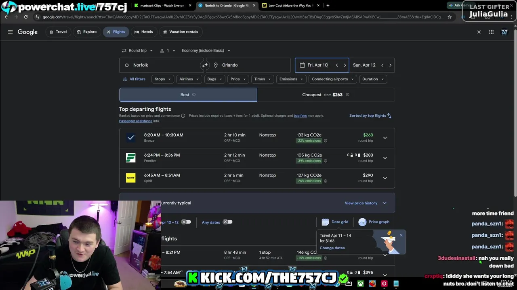Open the Google account avatar
Viewport: 517px width, 290px height.
tap(504, 32)
